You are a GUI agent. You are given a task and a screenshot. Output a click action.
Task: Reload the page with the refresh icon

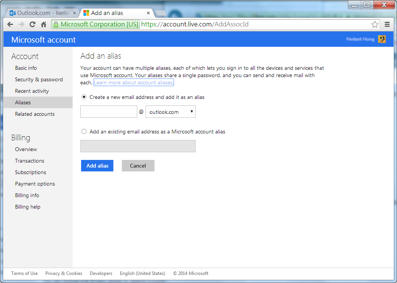pos(32,25)
